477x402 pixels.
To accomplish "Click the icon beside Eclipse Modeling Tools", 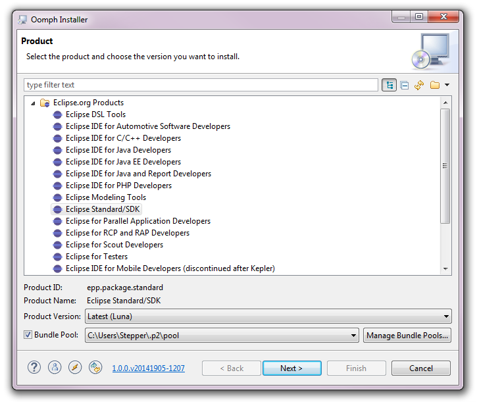I will point(57,197).
